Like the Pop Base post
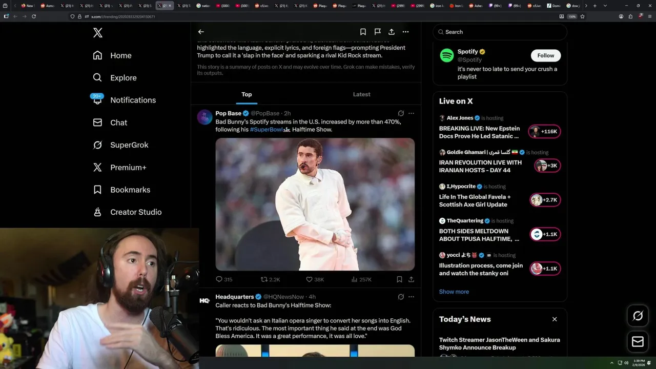 (x=315, y=279)
